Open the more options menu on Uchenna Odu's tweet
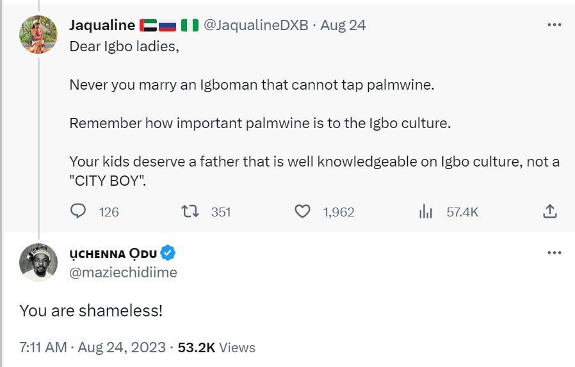This screenshot has height=367, width=575. click(554, 252)
